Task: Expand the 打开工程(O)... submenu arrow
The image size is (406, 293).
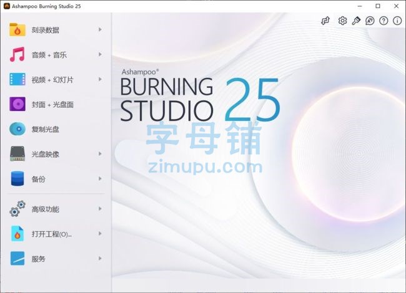Action: click(100, 234)
